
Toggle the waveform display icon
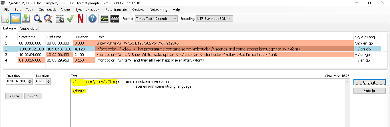coord(104,19)
